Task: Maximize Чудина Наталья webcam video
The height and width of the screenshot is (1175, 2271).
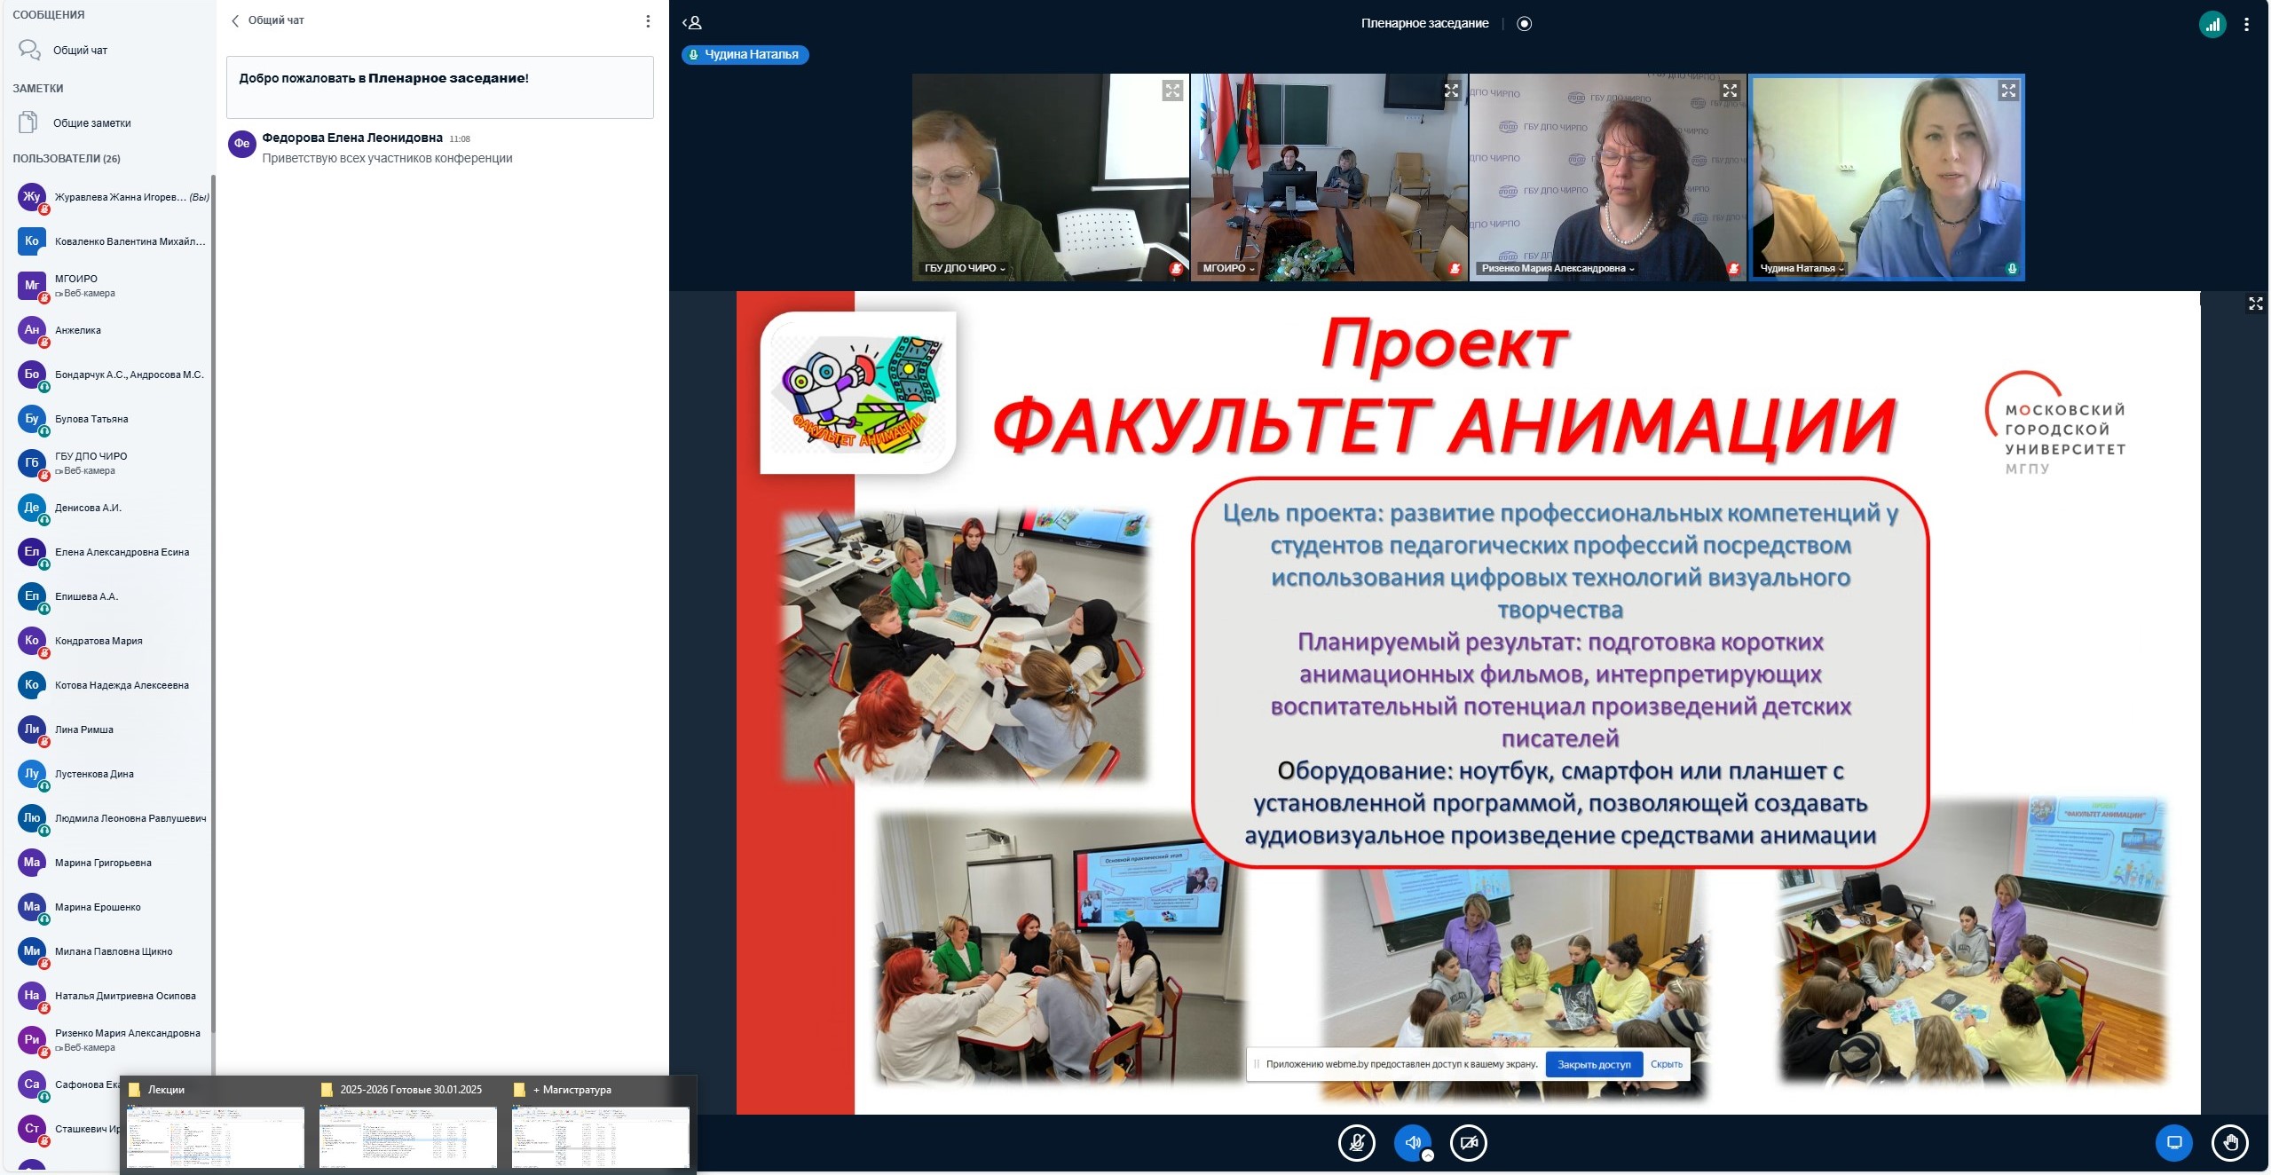Action: [2008, 91]
